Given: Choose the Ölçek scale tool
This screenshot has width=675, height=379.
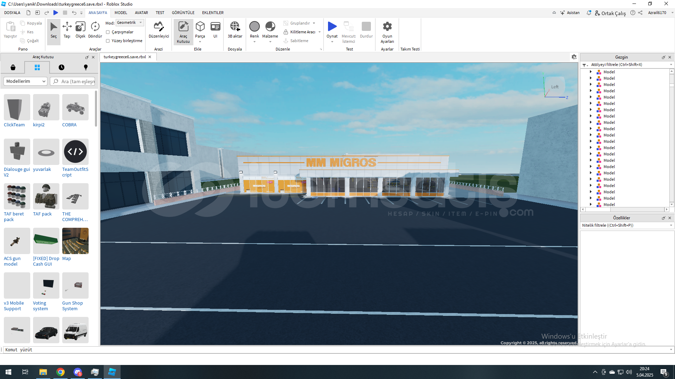Looking at the screenshot, I should [x=81, y=31].
